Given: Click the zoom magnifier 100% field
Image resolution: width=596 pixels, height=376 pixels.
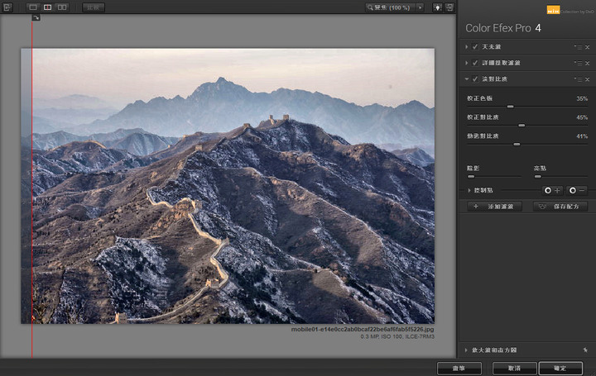Looking at the screenshot, I should click(x=391, y=7).
